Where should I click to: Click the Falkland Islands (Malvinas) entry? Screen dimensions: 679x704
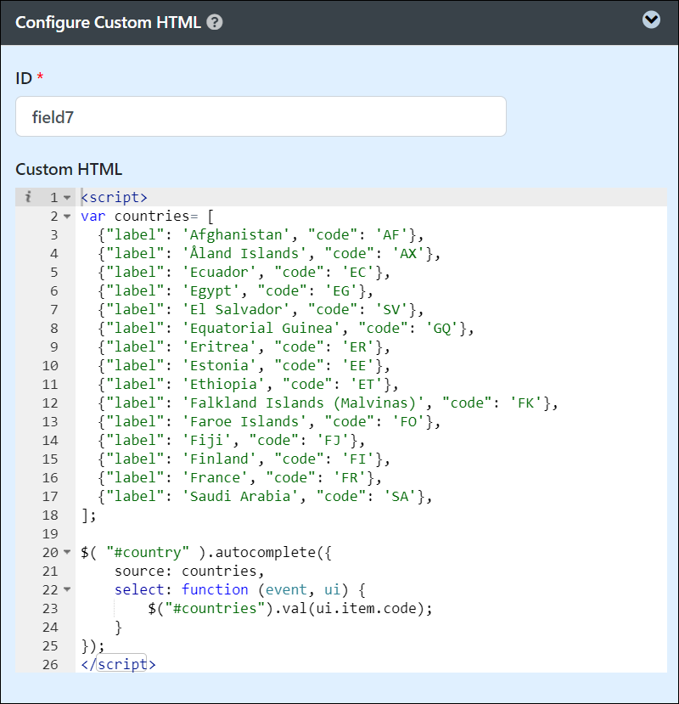tap(328, 403)
